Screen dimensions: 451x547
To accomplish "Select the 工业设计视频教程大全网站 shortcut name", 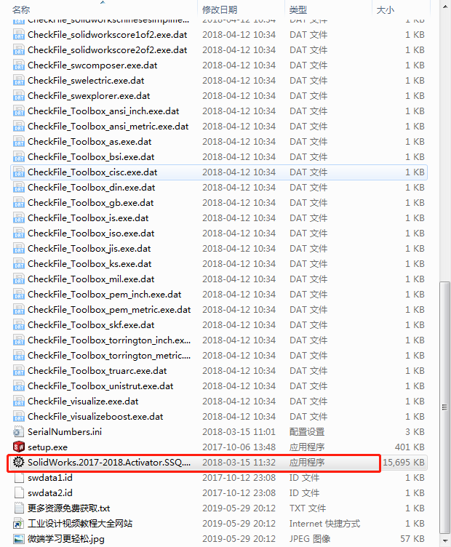I will click(80, 523).
